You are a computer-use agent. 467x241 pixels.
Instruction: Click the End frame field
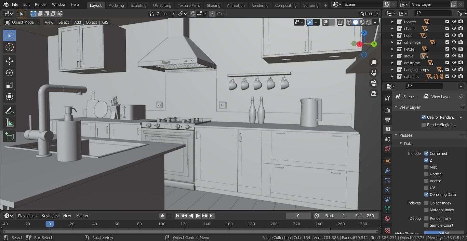364,216
